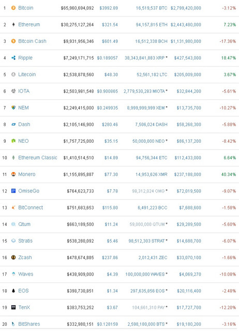
Task: Click Waves supply 100,000,000 WAVES
Action: coord(145,274)
